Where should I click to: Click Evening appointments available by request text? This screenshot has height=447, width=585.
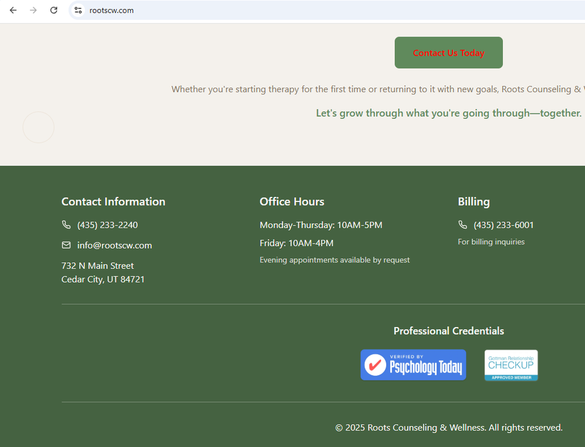coord(335,260)
